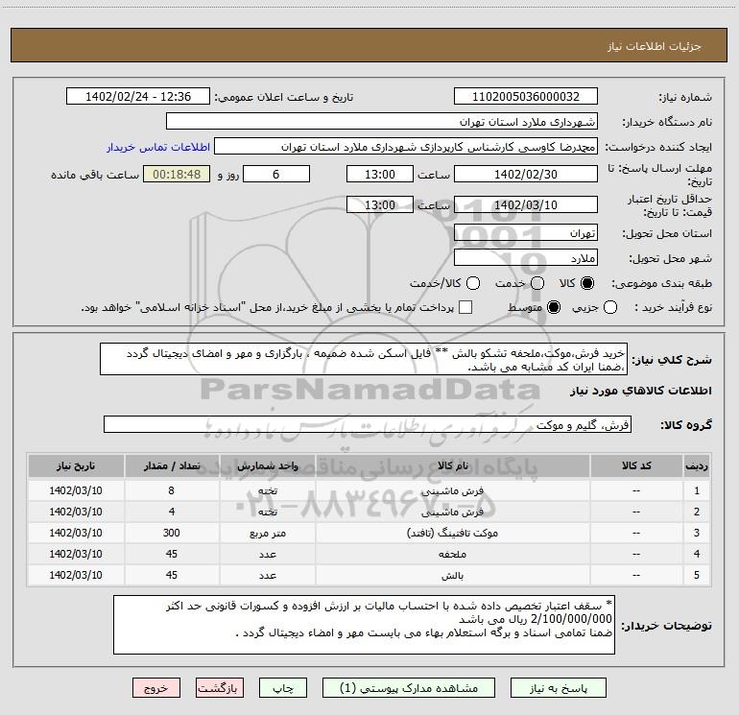Click the جزئیات اطلاعات نیاز header title
739x715 pixels.
[x=655, y=46]
